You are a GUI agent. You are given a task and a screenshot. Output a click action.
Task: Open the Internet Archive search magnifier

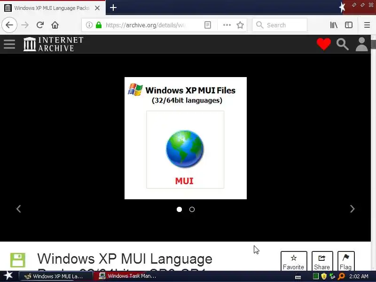[x=343, y=44]
